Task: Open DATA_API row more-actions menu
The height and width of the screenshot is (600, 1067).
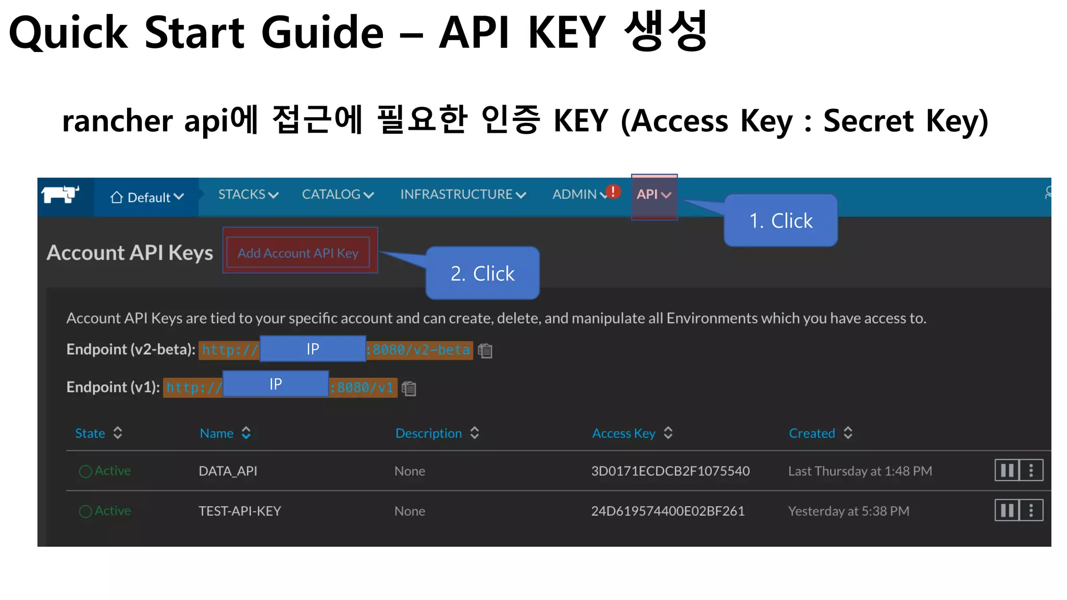Action: [x=1031, y=470]
